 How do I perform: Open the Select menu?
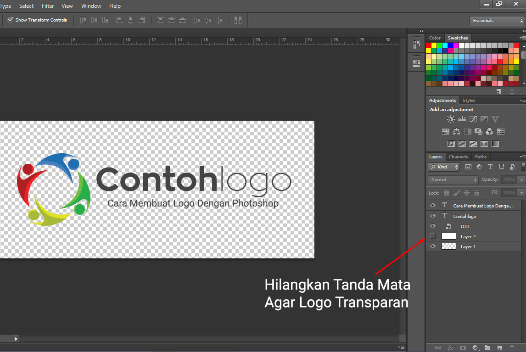click(x=26, y=6)
